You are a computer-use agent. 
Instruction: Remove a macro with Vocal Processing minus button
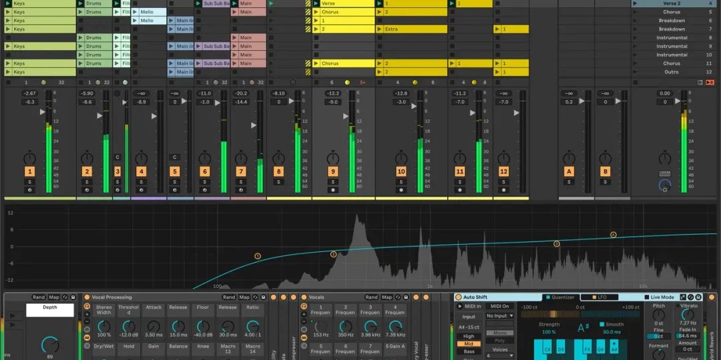pyautogui.click(x=87, y=322)
